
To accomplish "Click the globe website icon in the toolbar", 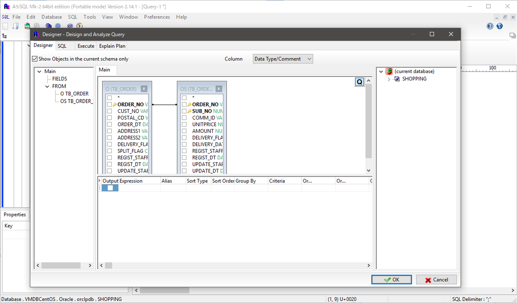I will [500, 26].
